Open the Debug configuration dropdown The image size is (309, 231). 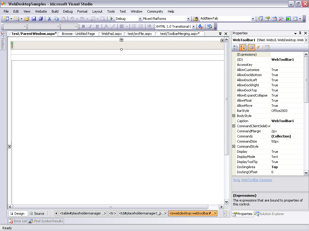(x=140, y=19)
